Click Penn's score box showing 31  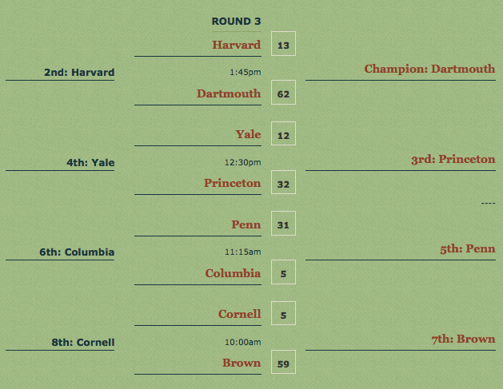(x=283, y=224)
